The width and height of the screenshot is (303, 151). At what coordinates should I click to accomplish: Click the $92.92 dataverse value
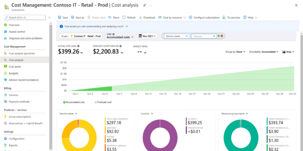pyautogui.click(x=113, y=131)
